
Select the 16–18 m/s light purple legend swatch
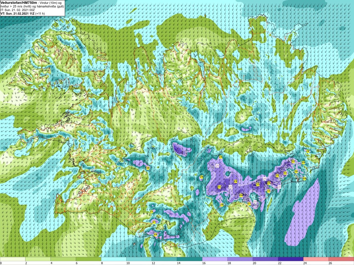pyautogui.click(x=215, y=259)
